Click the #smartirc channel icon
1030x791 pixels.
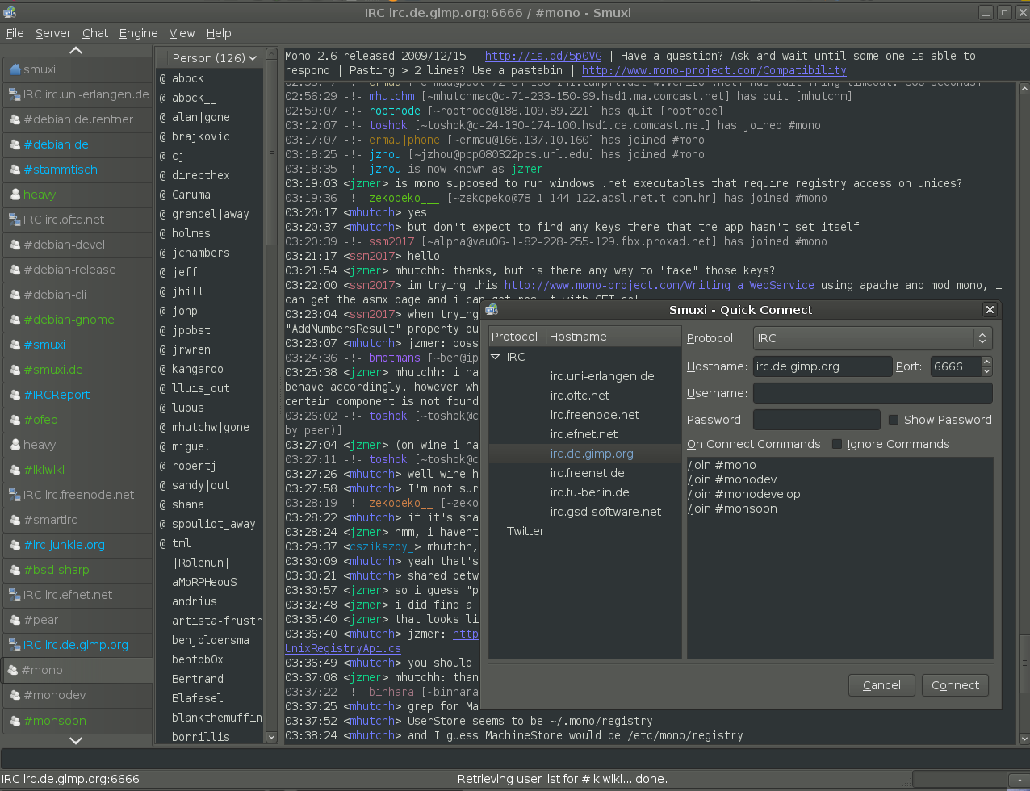point(15,520)
